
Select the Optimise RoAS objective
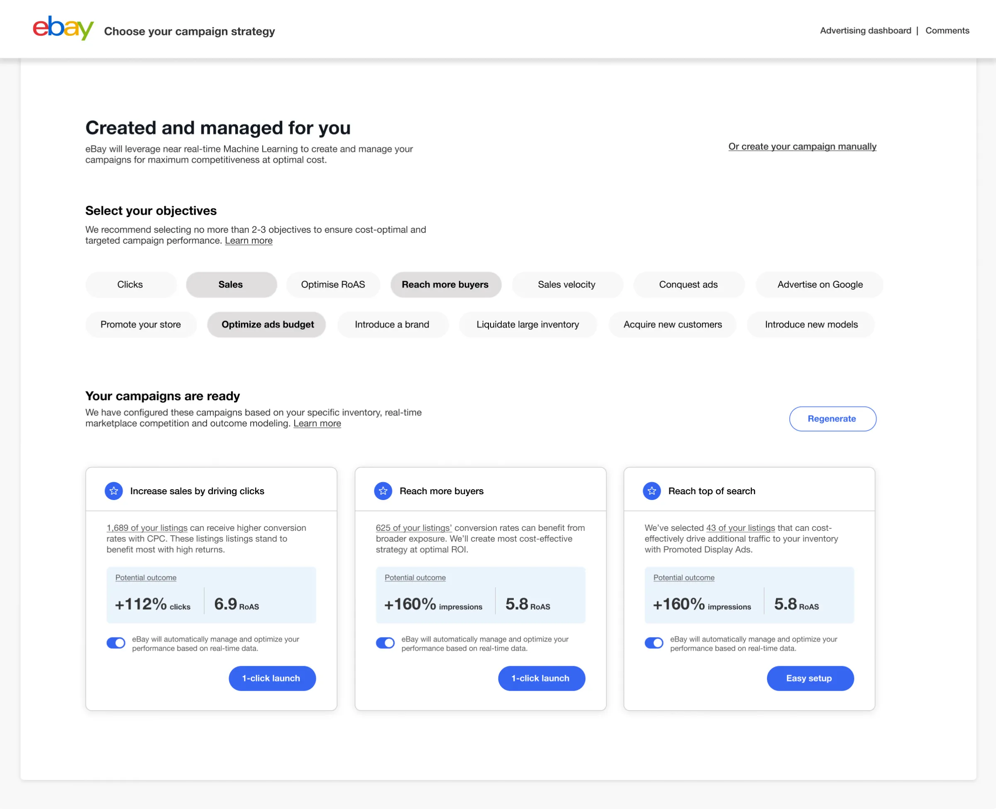click(333, 285)
